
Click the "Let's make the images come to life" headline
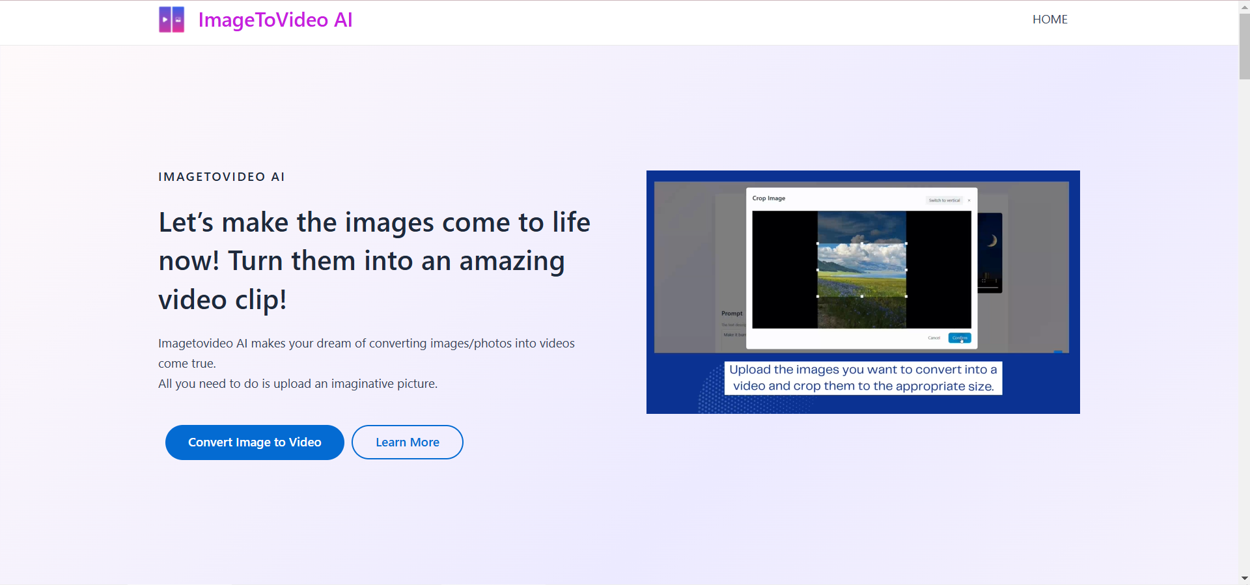tap(374, 261)
